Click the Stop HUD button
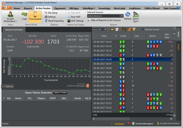 tap(74, 17)
